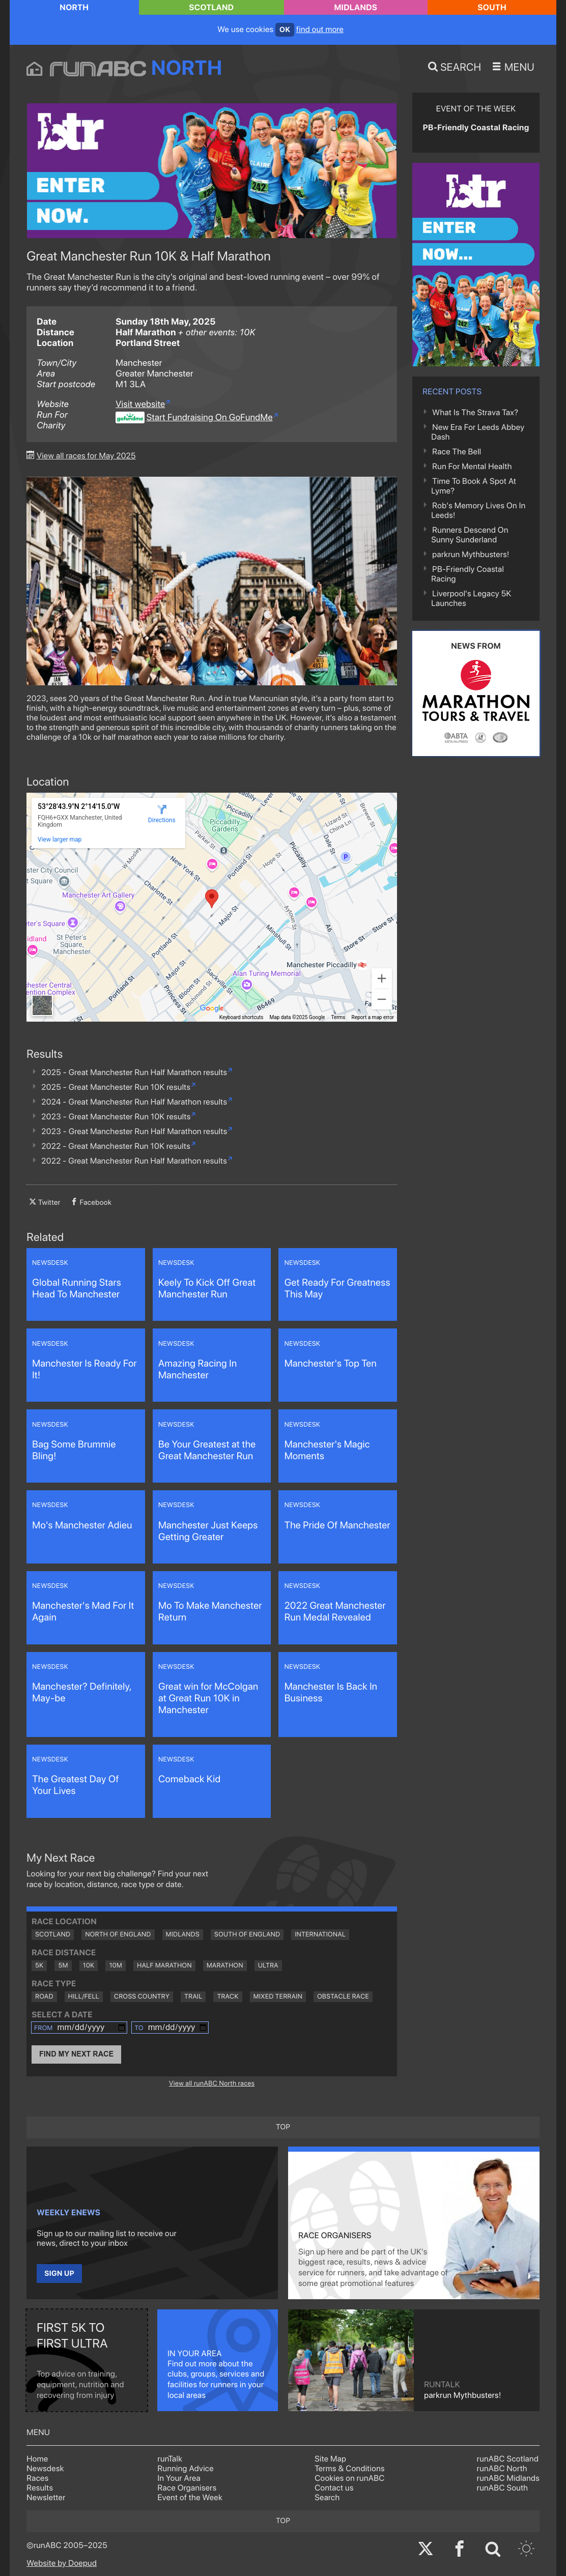
Task: Zoom in on the map
Action: point(381,978)
